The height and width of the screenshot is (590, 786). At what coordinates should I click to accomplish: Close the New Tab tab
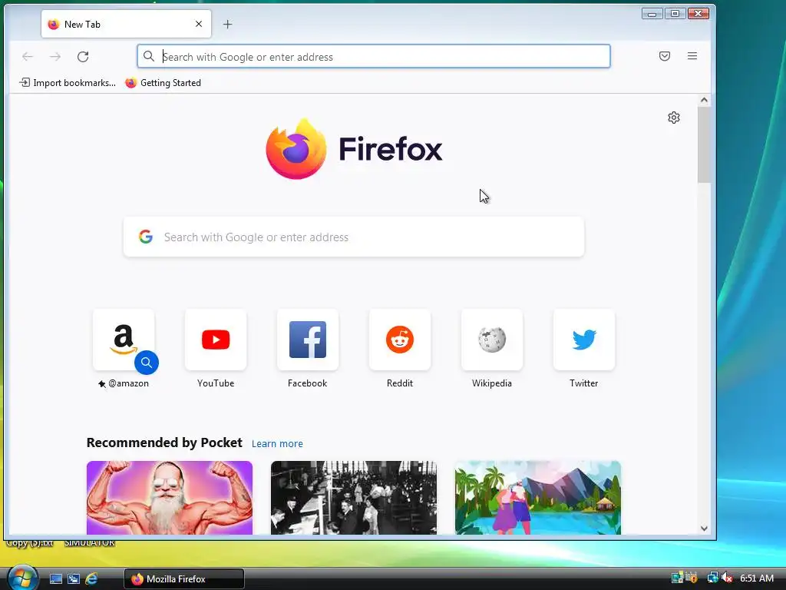tap(199, 24)
